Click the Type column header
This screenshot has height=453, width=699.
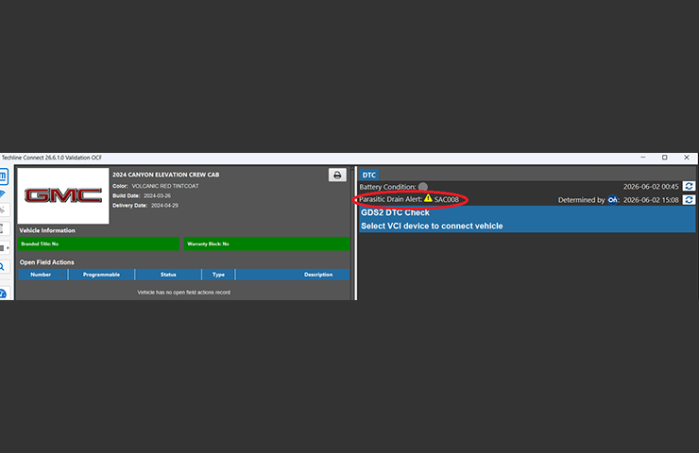coord(218,275)
